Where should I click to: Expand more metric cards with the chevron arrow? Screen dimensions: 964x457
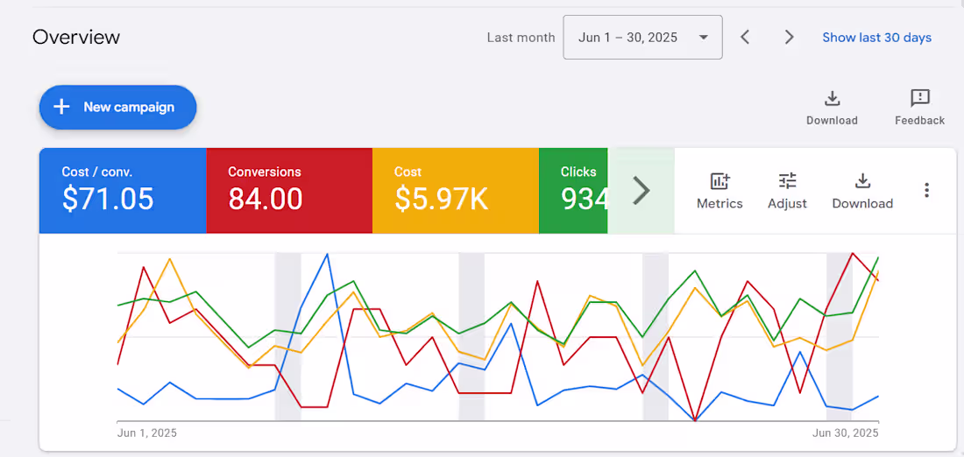coord(641,191)
